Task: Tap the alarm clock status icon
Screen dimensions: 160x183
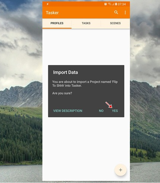Action: tap(106, 4)
